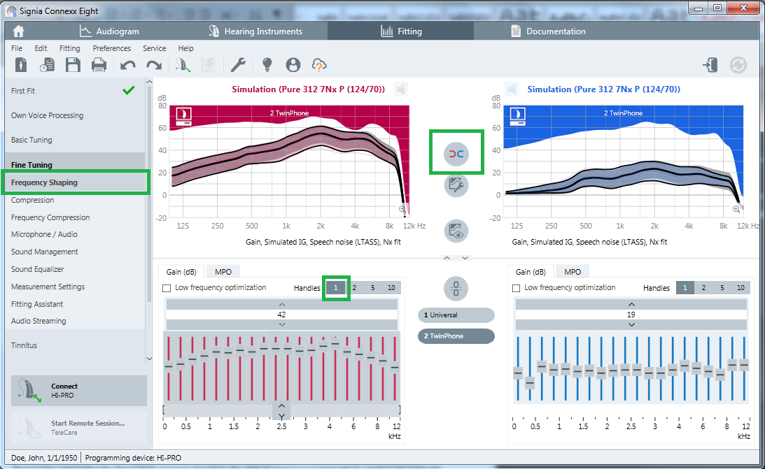Open the wrench tools icon

pos(238,65)
